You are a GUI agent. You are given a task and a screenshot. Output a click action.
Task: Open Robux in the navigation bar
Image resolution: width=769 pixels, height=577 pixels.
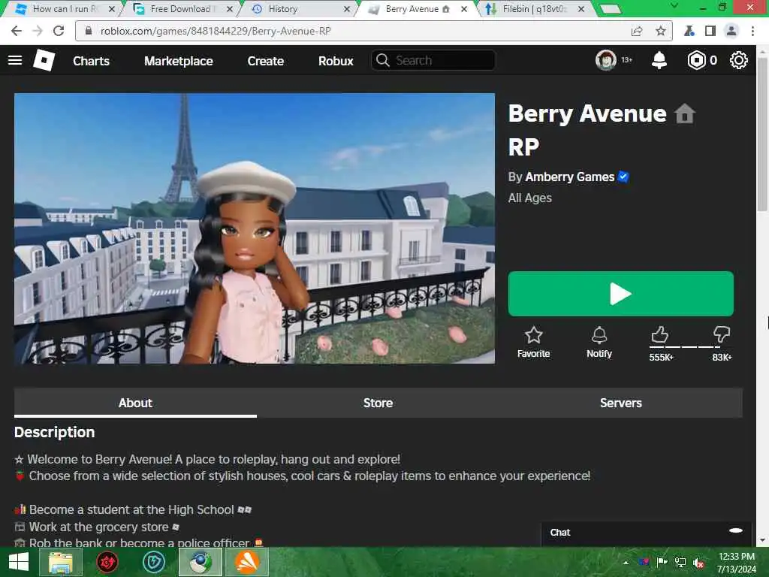click(x=336, y=61)
